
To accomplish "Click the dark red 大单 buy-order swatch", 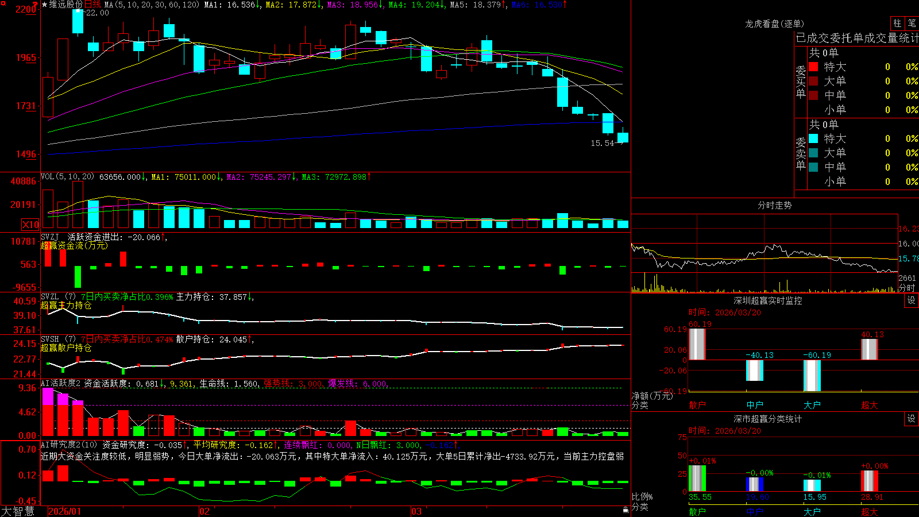I will click(813, 81).
